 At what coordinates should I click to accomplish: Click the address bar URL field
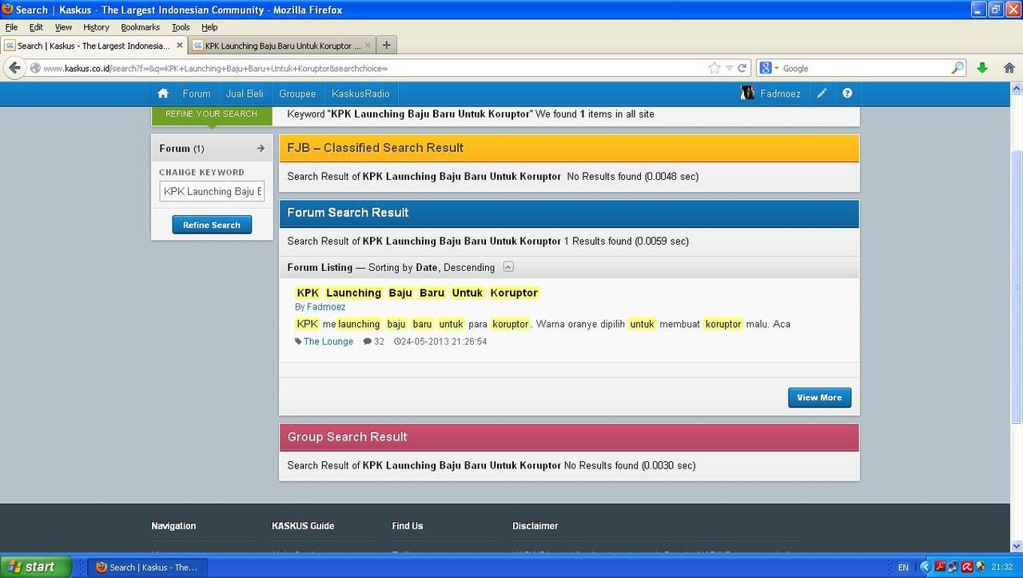(x=368, y=68)
